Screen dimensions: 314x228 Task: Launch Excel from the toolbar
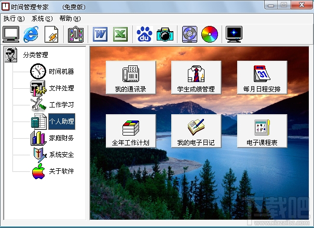(x=120, y=34)
